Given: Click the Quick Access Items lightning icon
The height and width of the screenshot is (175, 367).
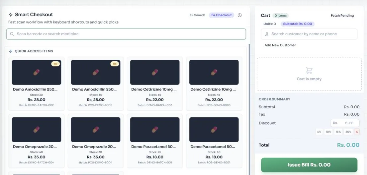Looking at the screenshot, I should click(11, 51).
